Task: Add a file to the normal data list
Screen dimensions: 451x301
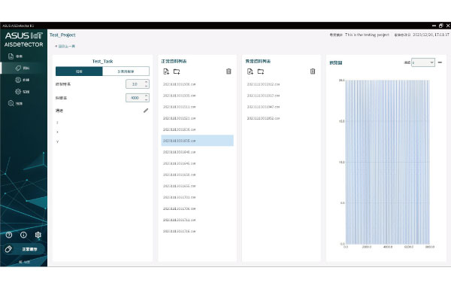Action: (x=165, y=71)
